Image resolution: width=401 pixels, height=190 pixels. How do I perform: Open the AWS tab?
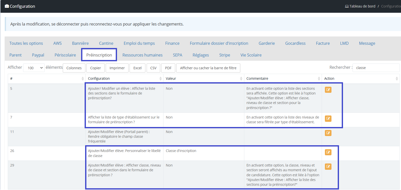click(x=58, y=43)
